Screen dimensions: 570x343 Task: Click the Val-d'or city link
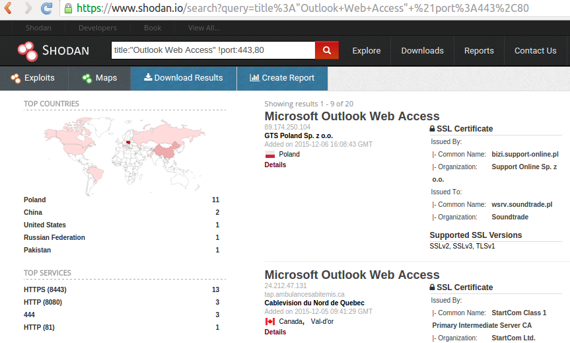click(322, 322)
